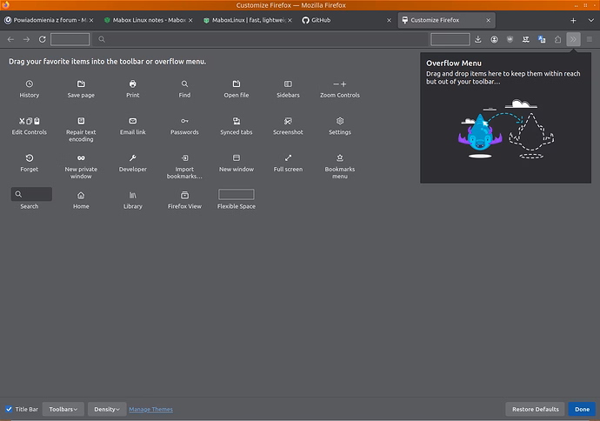Click the History clock icon
The image size is (600, 421).
point(30,84)
